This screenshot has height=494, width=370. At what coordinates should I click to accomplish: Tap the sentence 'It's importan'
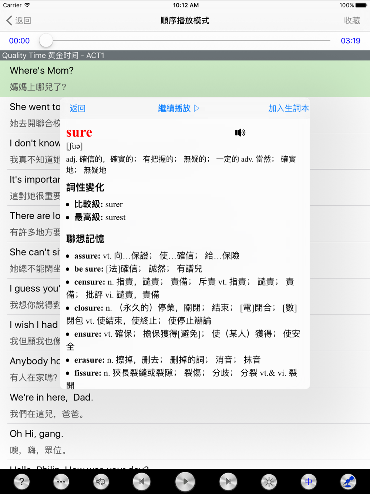pos(35,180)
